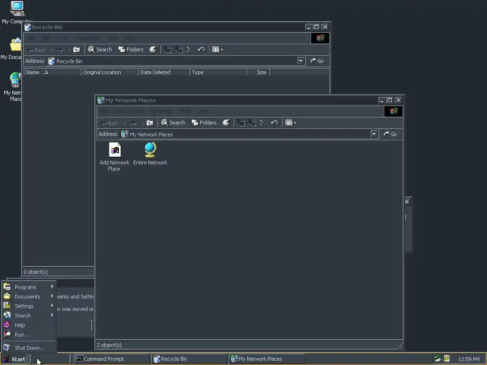Screen dimensions: 487x365
Task: Sort Recycle Bin by Original Location column
Action: pos(109,72)
